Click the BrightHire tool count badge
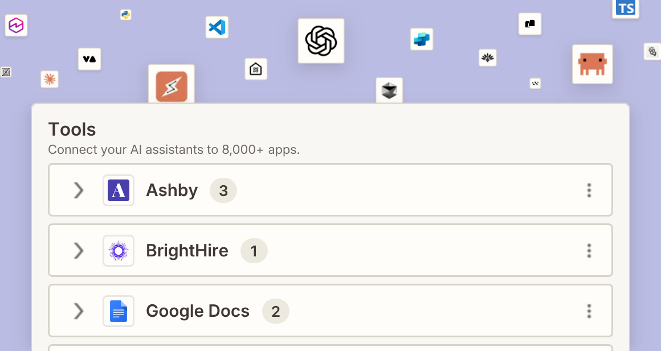Screen dimensions: 661x351 (254, 251)
